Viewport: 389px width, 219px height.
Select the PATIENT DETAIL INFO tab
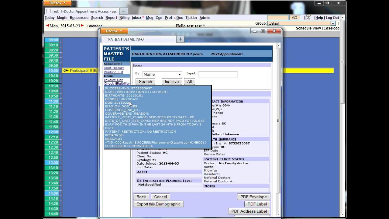[139, 39]
